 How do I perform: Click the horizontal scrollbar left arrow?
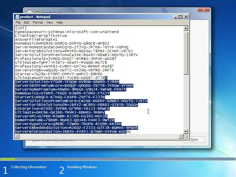17,136
